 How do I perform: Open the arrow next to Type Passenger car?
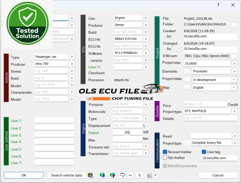click(x=72, y=57)
